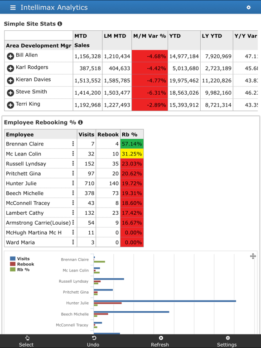Click the chart move/expand arrows icon
261x348 pixels.
[253, 256]
